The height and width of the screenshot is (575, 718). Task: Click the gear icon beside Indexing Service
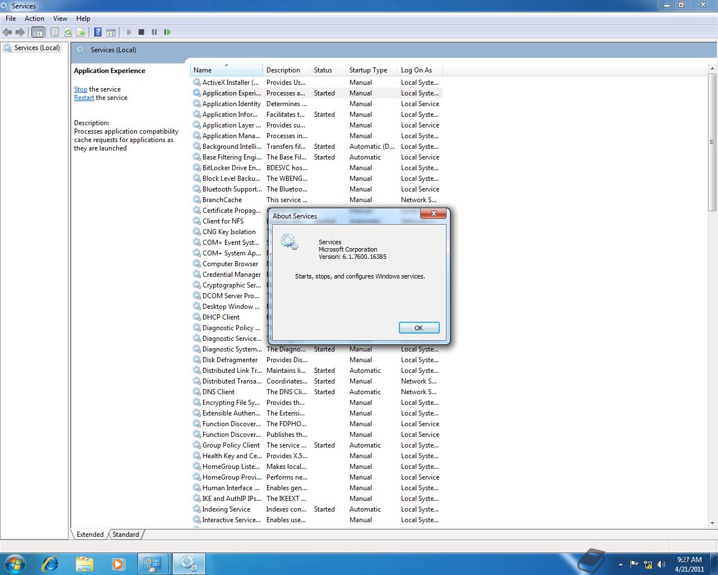[x=197, y=509]
